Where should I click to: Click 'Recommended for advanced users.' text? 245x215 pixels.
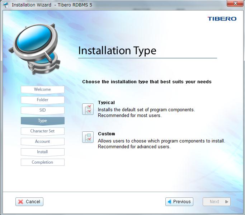tap(134, 147)
